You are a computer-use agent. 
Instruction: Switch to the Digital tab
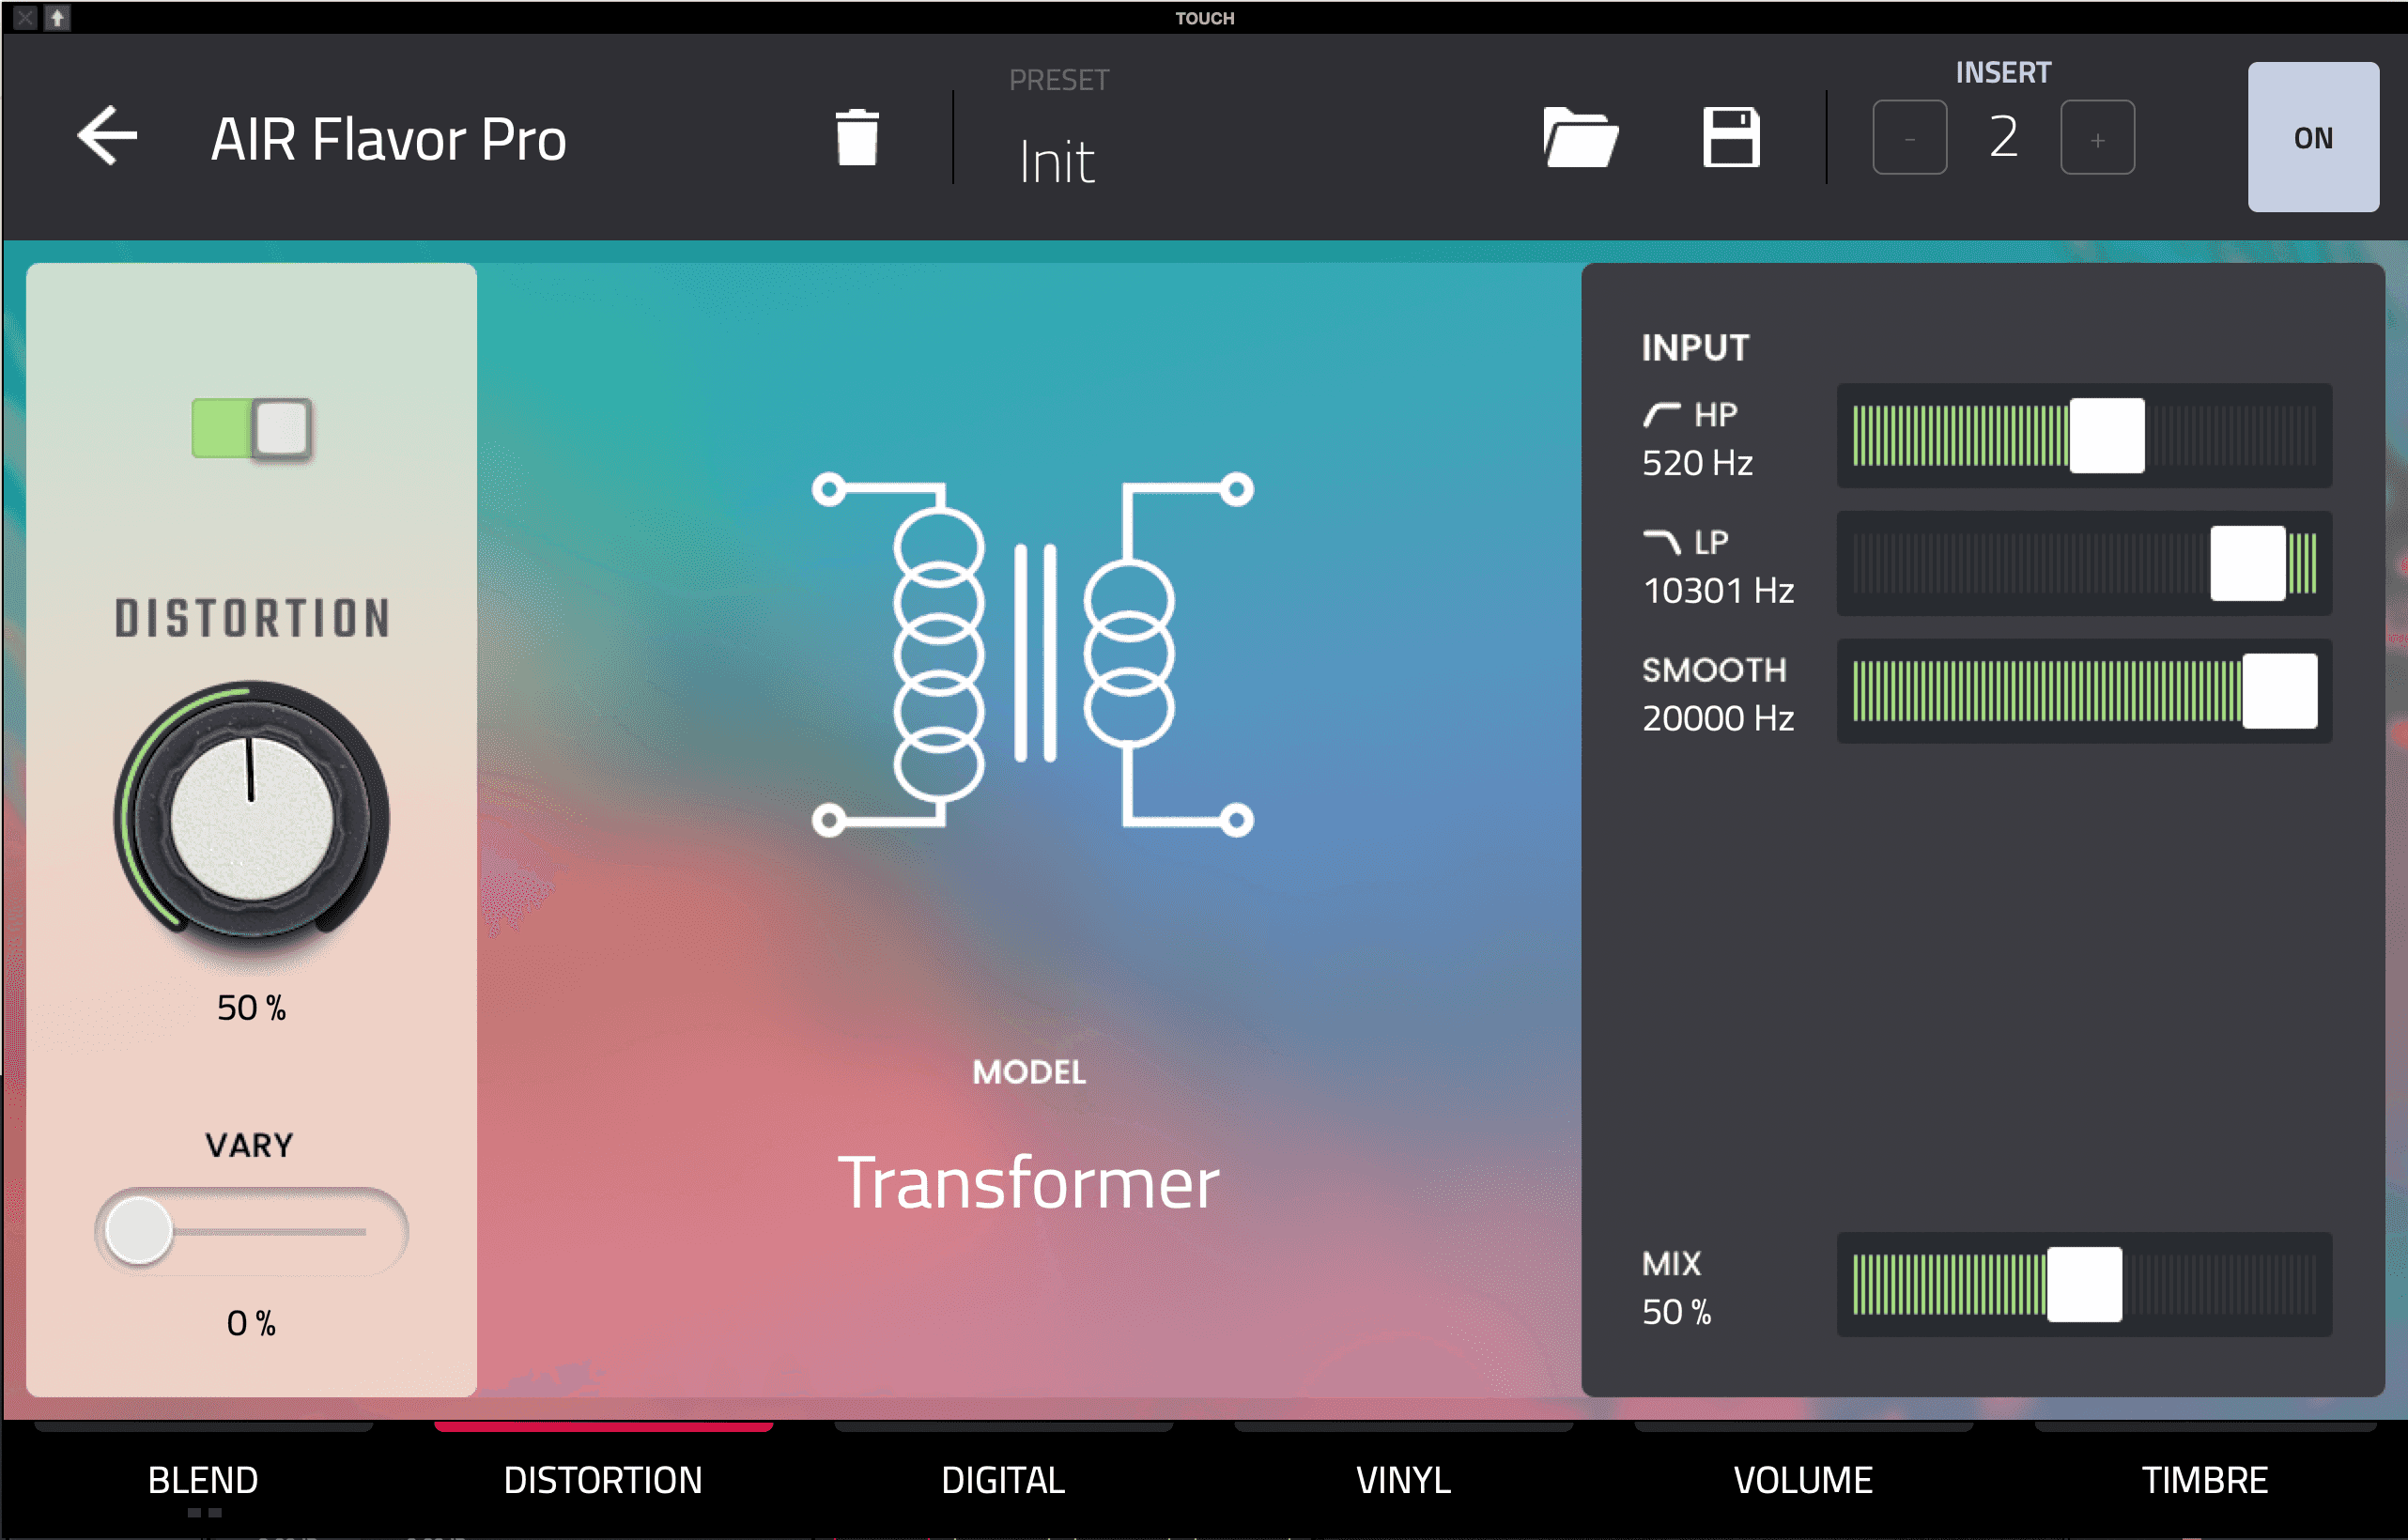click(1003, 1479)
